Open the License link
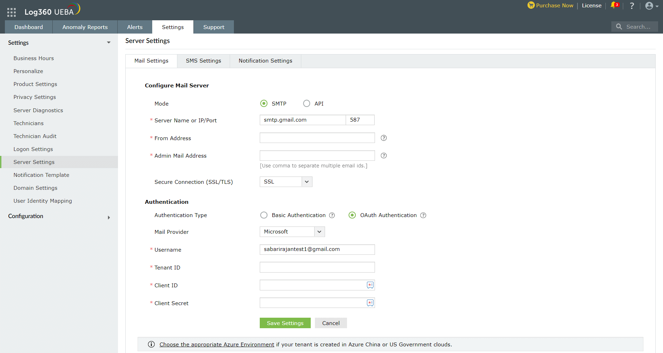The width and height of the screenshot is (663, 353). (591, 6)
